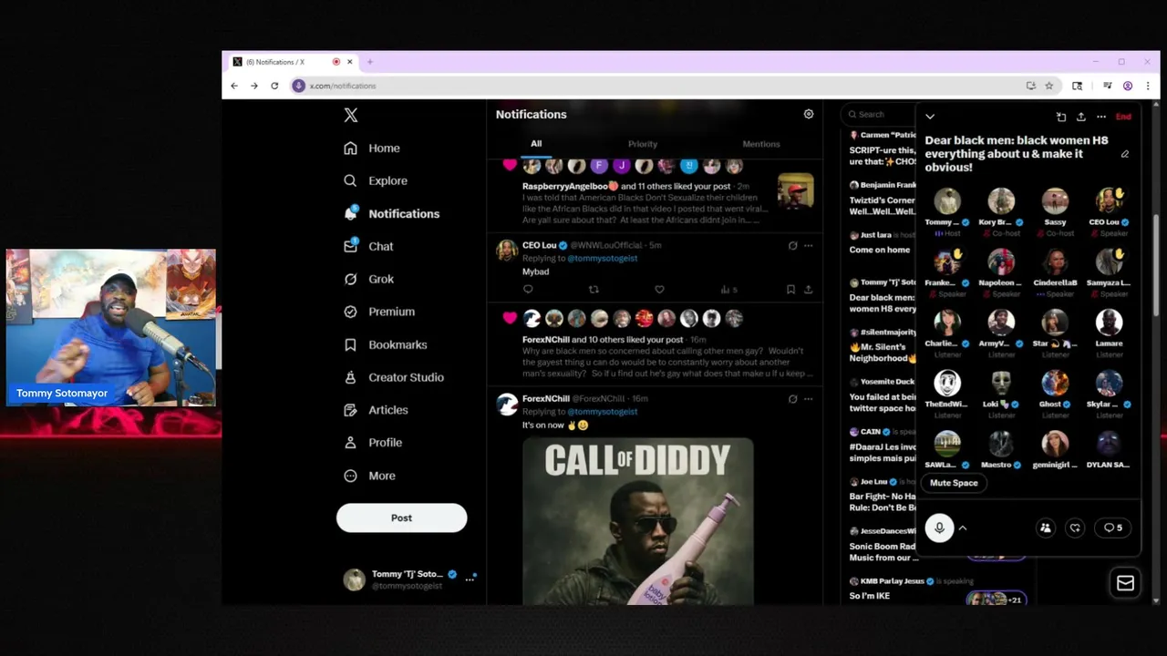Open the Bookmarks sidebar item
Screen dimensions: 1167x656
pos(385,344)
